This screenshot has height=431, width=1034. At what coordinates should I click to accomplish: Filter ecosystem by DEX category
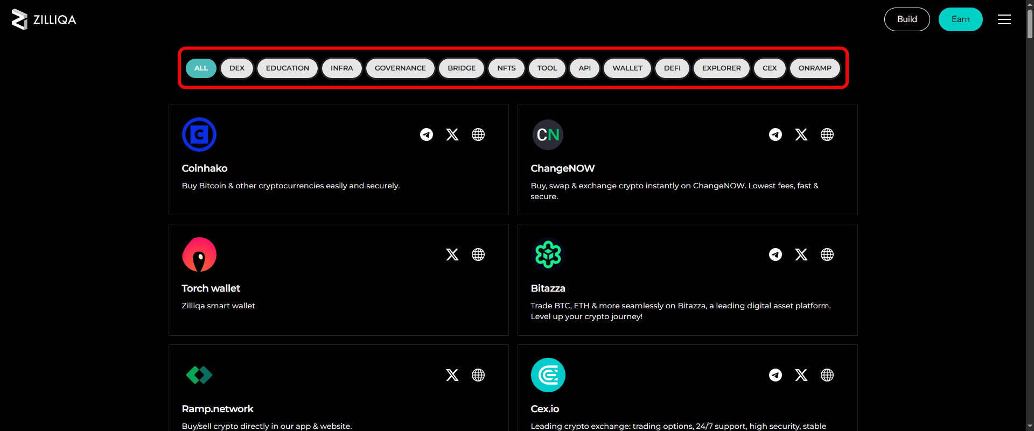point(236,68)
